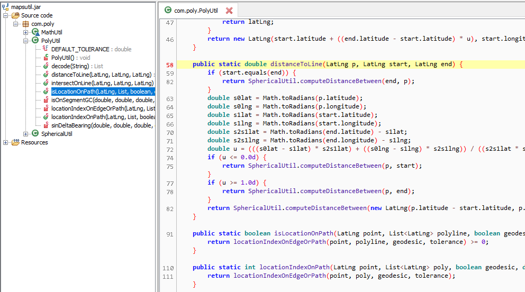Select decode(String) method in the tree

click(70, 66)
